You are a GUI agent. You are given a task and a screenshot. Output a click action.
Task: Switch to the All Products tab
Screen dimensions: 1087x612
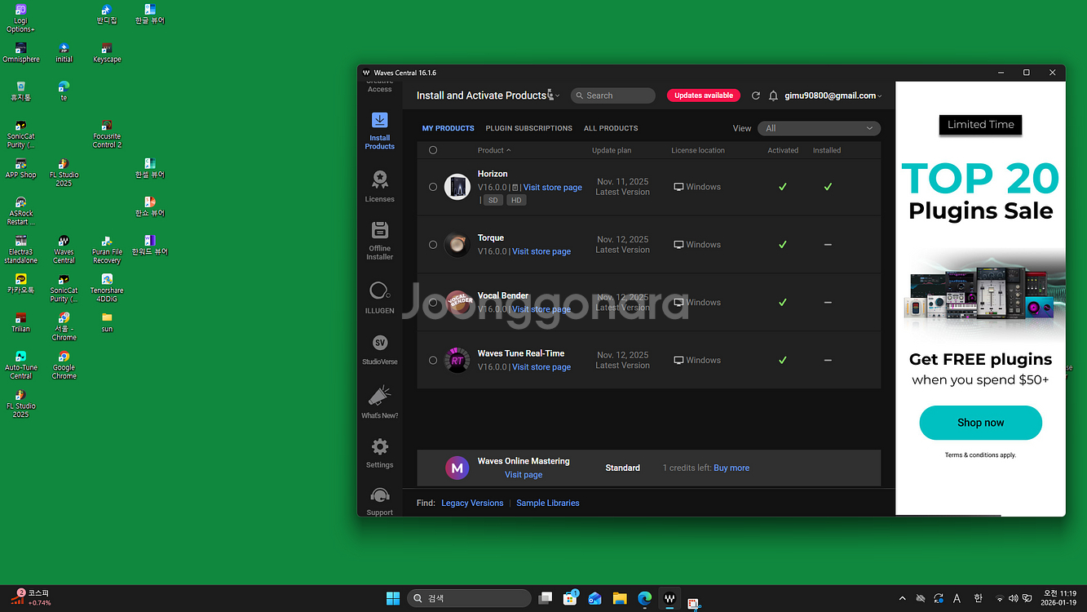pyautogui.click(x=611, y=128)
